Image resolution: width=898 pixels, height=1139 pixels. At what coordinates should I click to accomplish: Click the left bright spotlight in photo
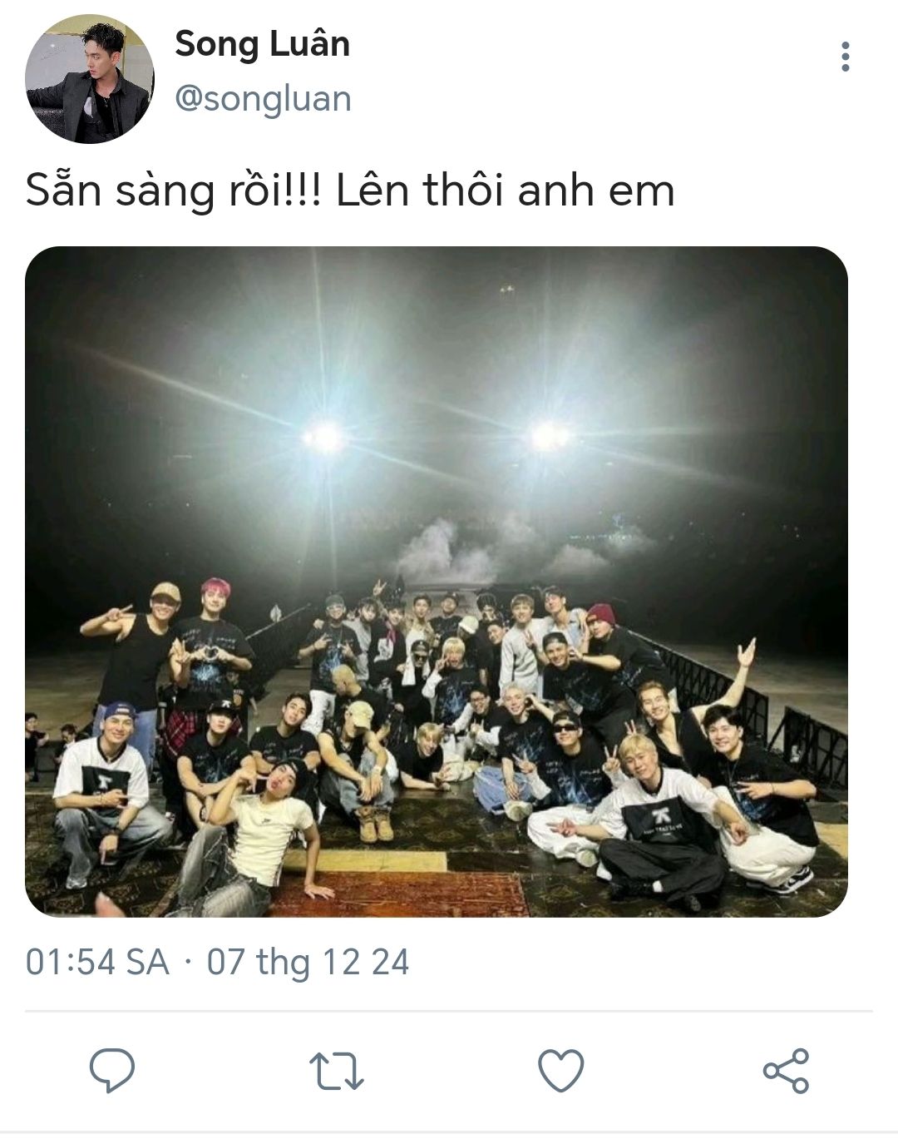coord(324,436)
